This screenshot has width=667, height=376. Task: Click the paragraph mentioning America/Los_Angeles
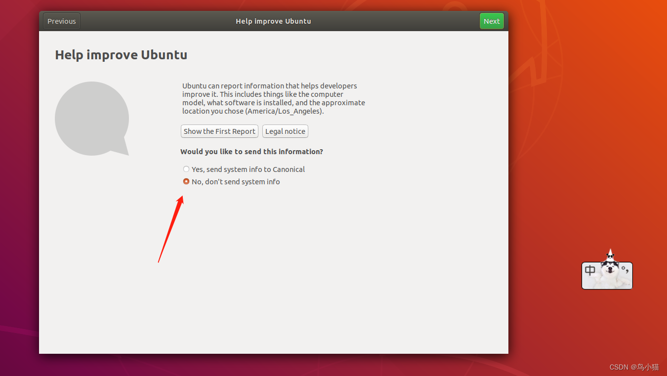(x=274, y=98)
